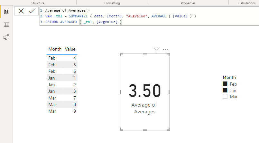The width and height of the screenshot is (259, 143).
Task: Click the Mar label in Month slicer
Action: point(234,97)
